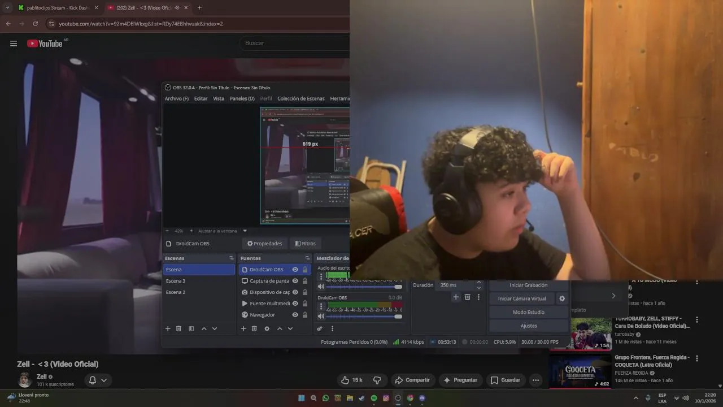Unlock the Navegador source

pos(305,315)
